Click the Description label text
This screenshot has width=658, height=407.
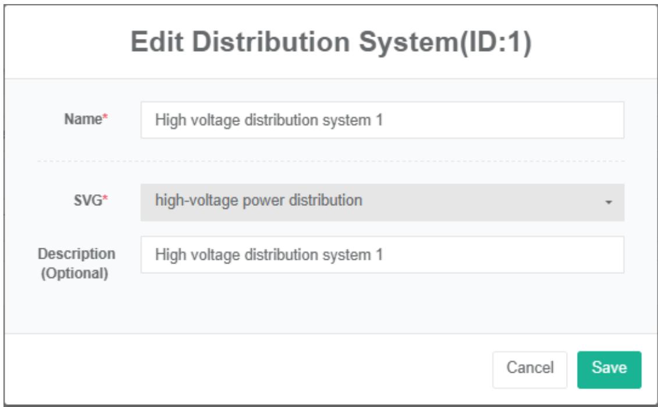coord(77,254)
